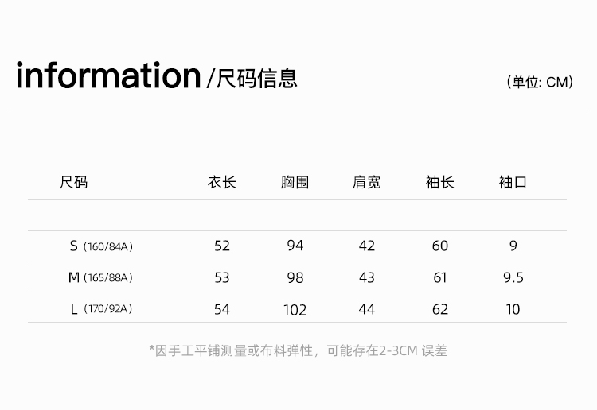Click the 袖长 value 60 for size S
This screenshot has width=597, height=410.
click(x=440, y=246)
